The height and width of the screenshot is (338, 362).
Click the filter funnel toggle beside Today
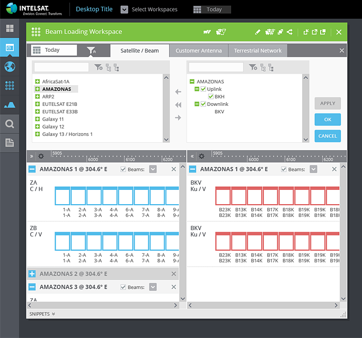[x=91, y=50]
